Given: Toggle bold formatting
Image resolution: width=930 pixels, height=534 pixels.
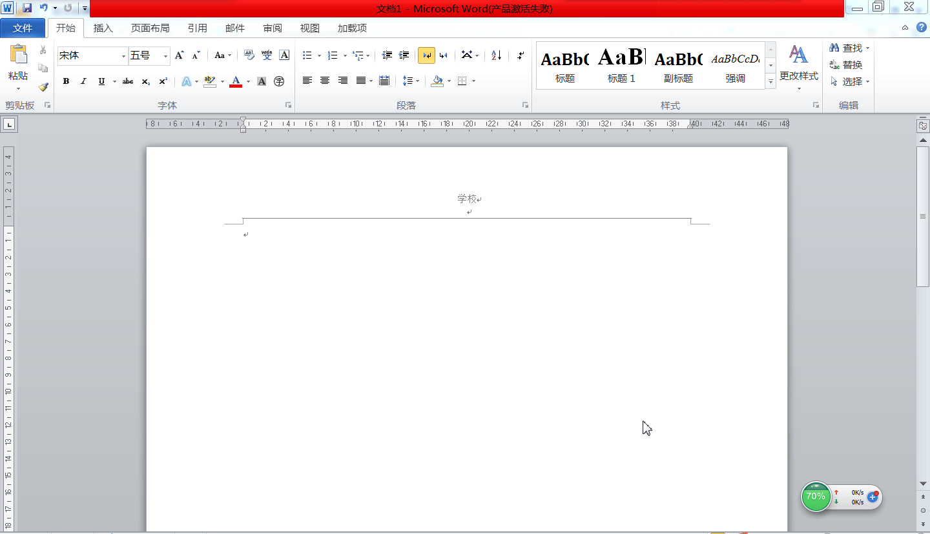Looking at the screenshot, I should 66,81.
